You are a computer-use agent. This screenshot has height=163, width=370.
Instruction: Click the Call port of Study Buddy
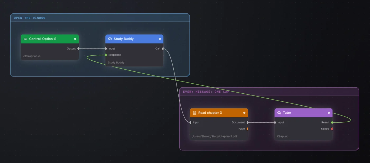163,49
